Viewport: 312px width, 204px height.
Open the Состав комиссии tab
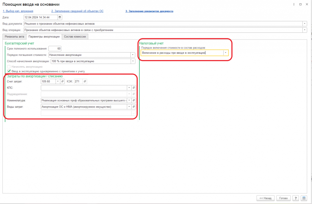(75, 37)
